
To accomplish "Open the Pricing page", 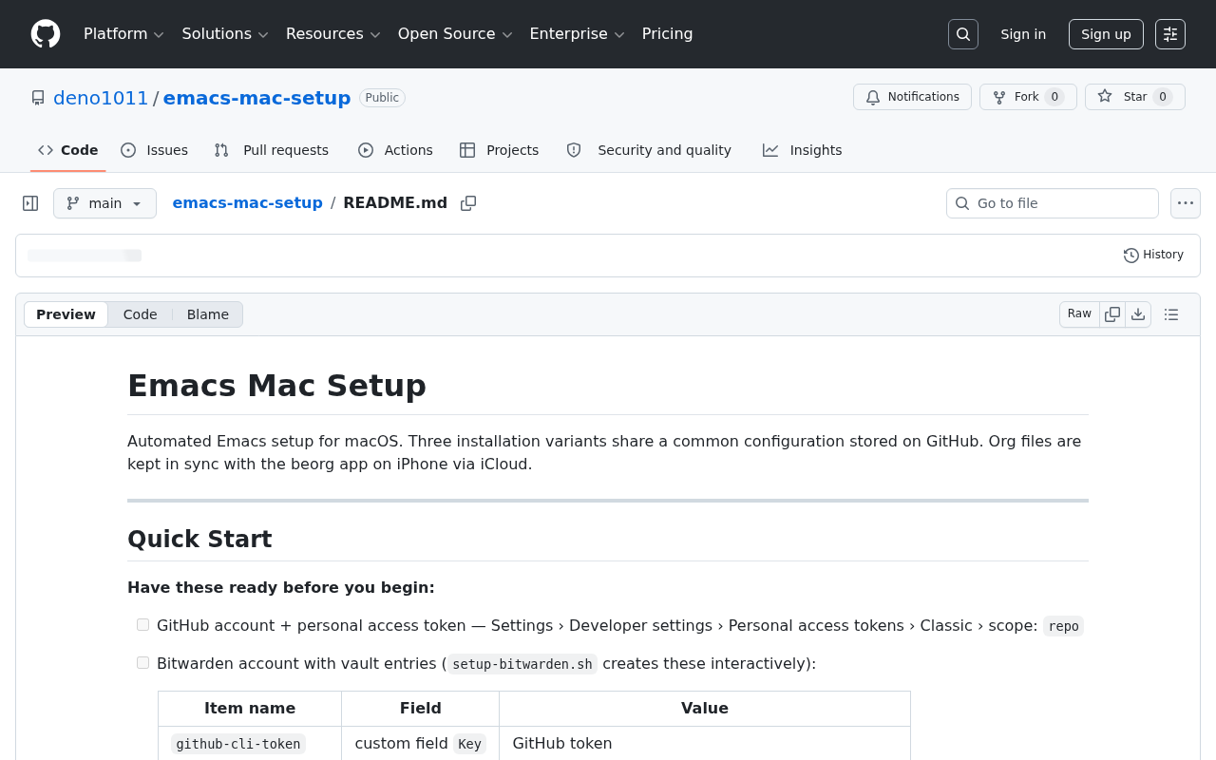I will (x=668, y=34).
